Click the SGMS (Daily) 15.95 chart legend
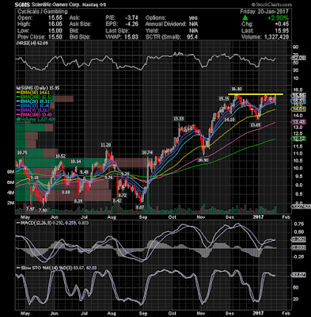The height and width of the screenshot is (317, 311). 38,88
